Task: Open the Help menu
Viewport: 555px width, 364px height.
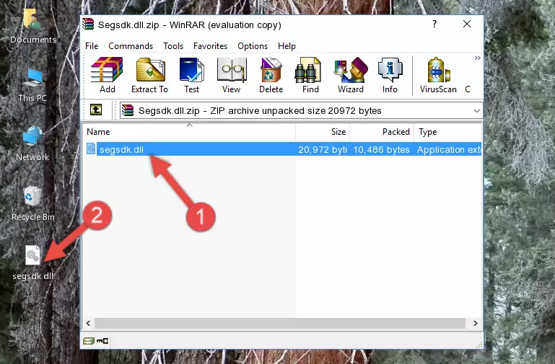Action: click(287, 46)
